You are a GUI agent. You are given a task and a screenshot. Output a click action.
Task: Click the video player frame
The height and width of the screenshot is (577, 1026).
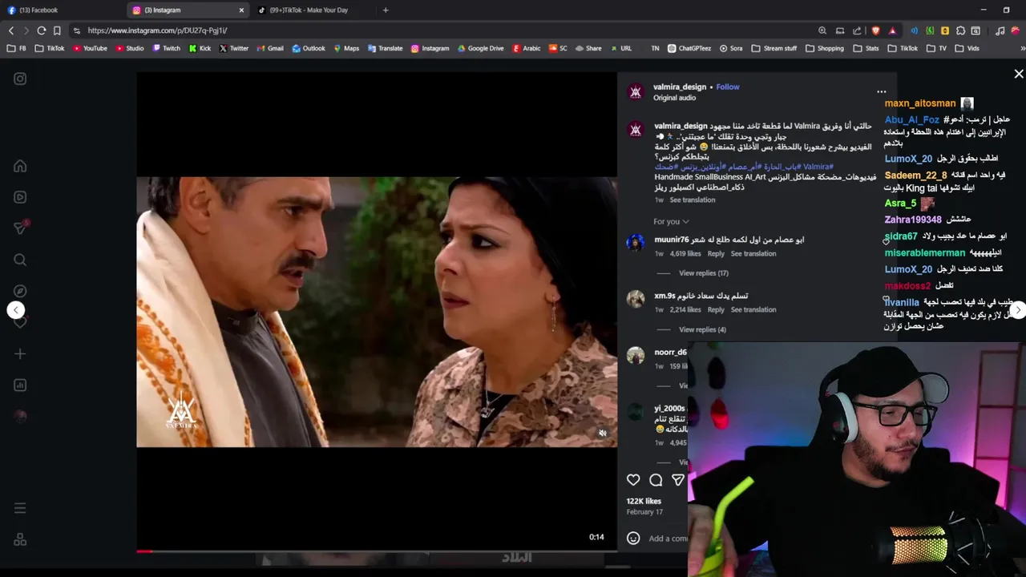click(377, 312)
